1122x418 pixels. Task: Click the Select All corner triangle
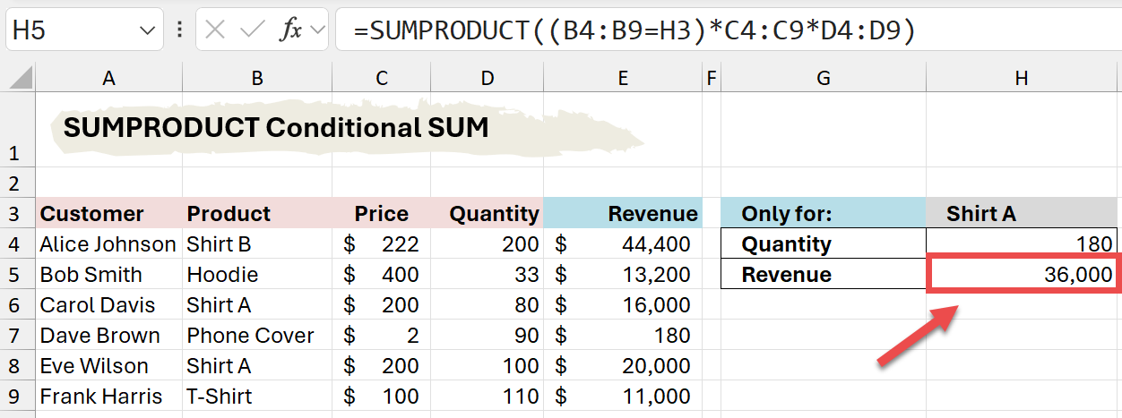point(22,80)
